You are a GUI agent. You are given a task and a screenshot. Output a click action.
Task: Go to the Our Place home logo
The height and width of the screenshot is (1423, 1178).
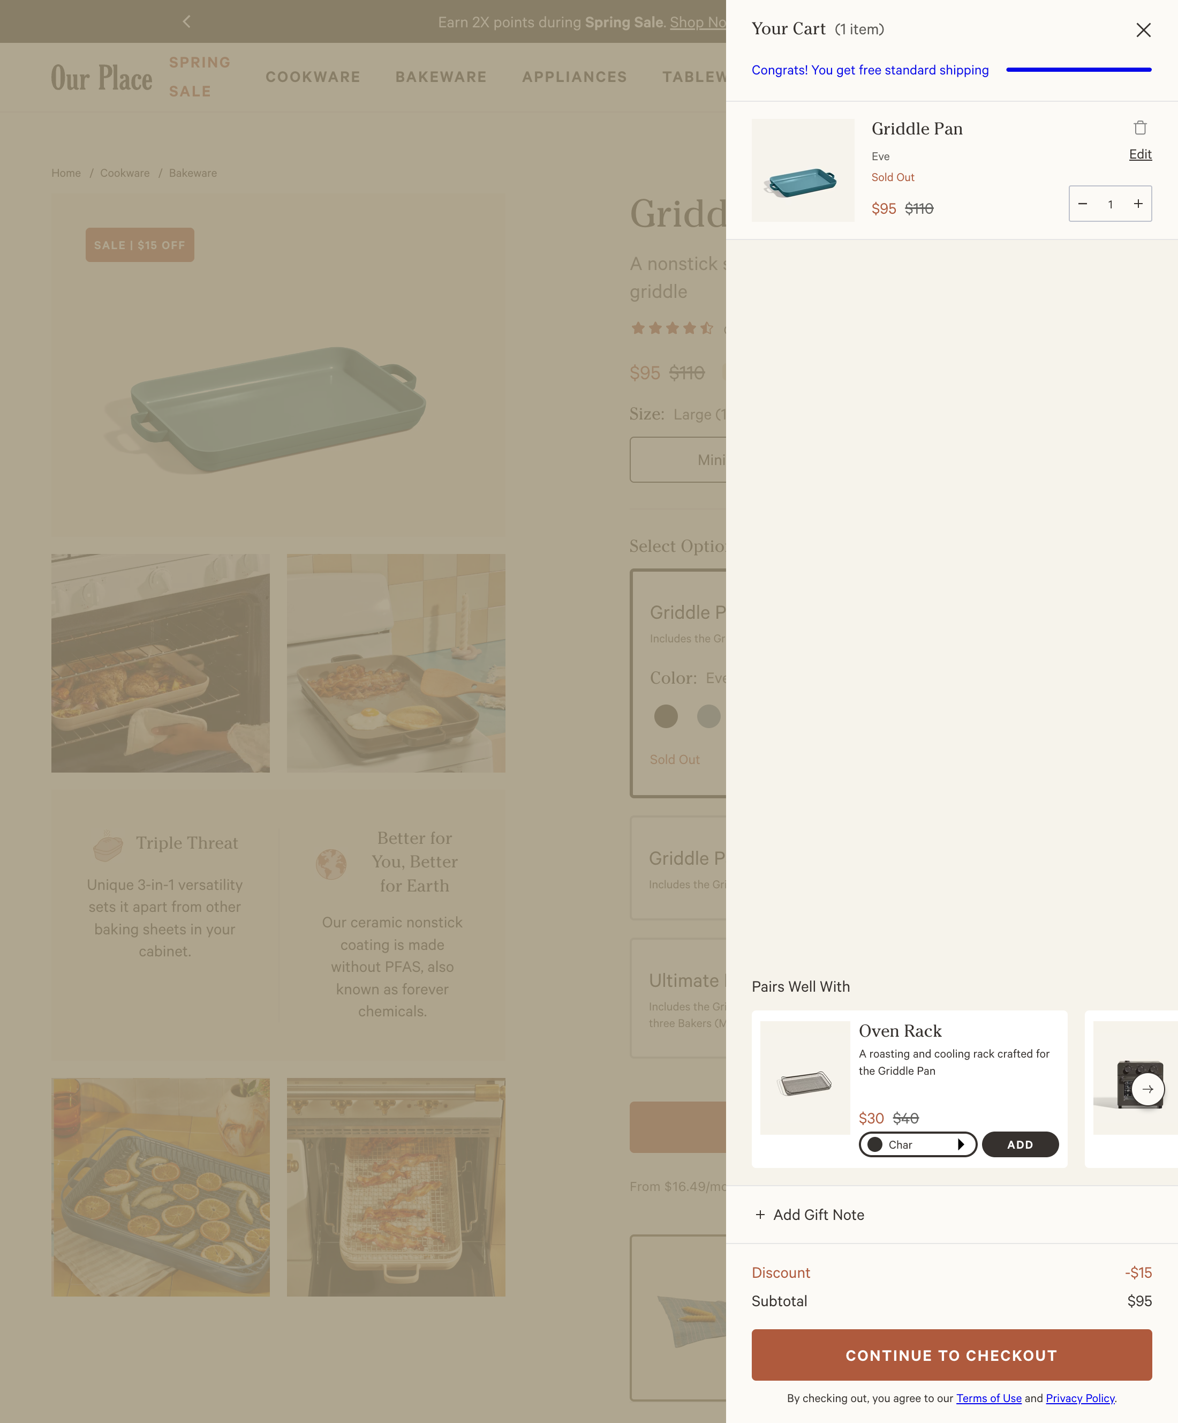click(x=102, y=77)
